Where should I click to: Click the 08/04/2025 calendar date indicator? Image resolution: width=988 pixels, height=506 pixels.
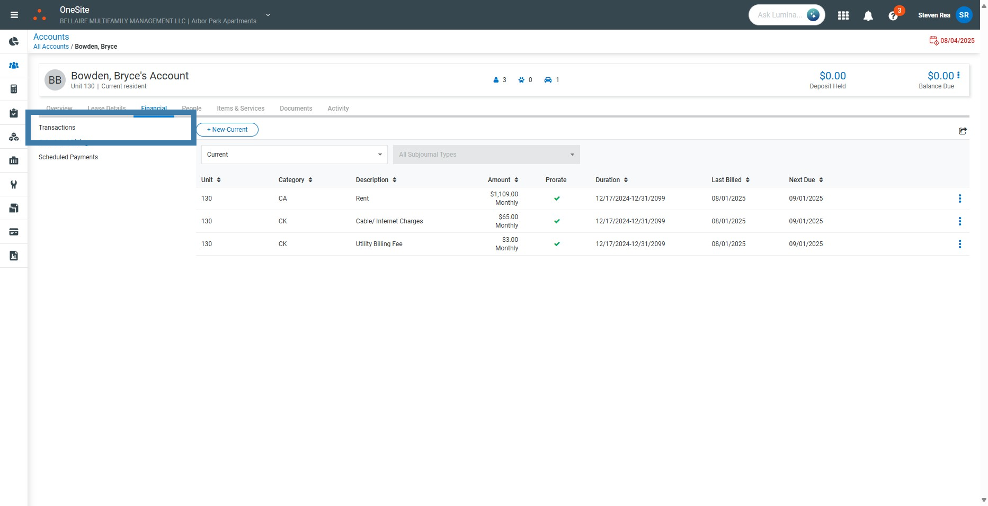click(952, 41)
